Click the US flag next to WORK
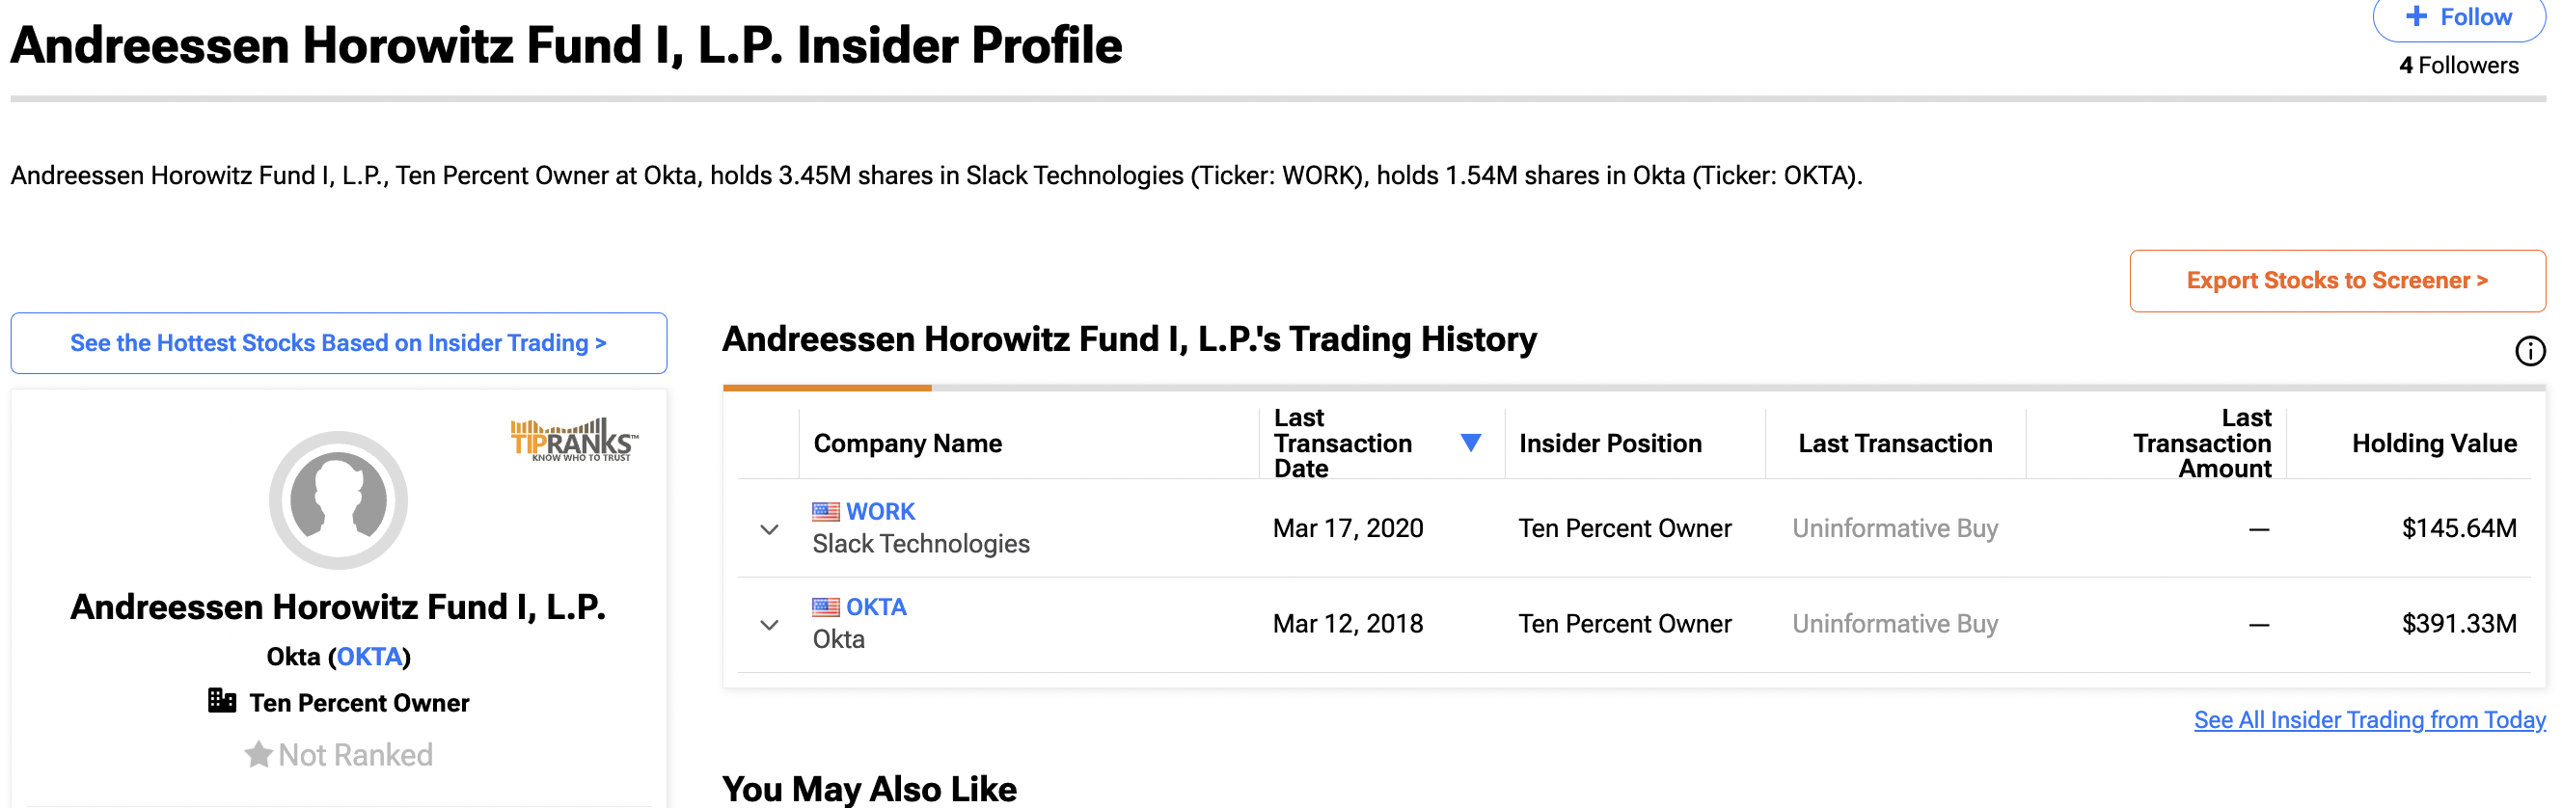The image size is (2562, 808). click(x=826, y=512)
